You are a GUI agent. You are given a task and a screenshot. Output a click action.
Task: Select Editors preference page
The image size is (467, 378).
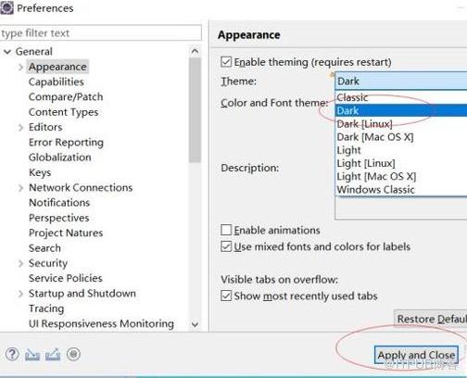tap(45, 127)
